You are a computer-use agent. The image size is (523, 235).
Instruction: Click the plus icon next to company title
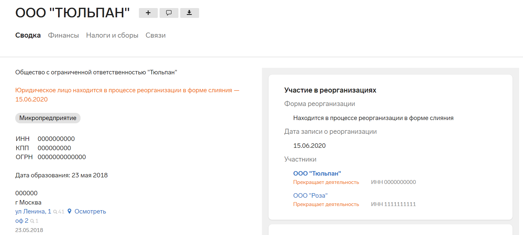click(x=148, y=13)
